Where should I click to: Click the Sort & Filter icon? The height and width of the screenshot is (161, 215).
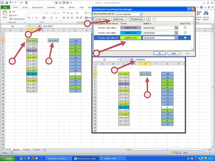pyautogui.click(x=199, y=13)
